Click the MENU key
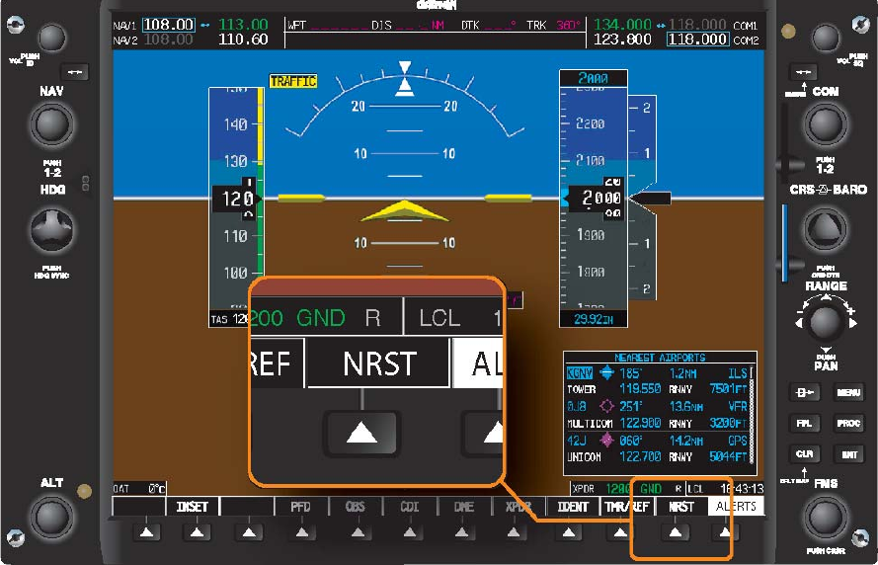The image size is (878, 565). [848, 392]
